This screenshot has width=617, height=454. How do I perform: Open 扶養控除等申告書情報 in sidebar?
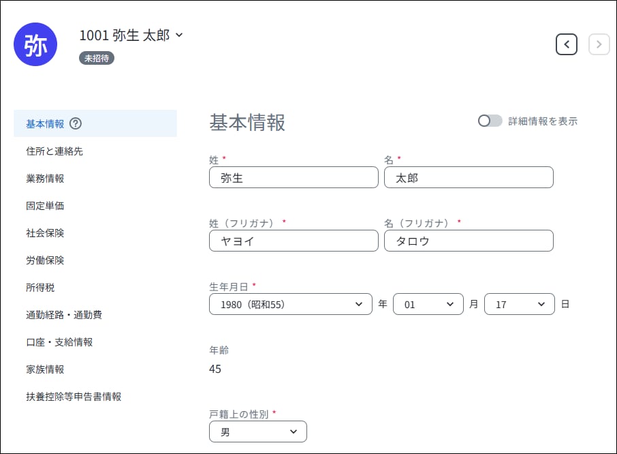coord(74,397)
